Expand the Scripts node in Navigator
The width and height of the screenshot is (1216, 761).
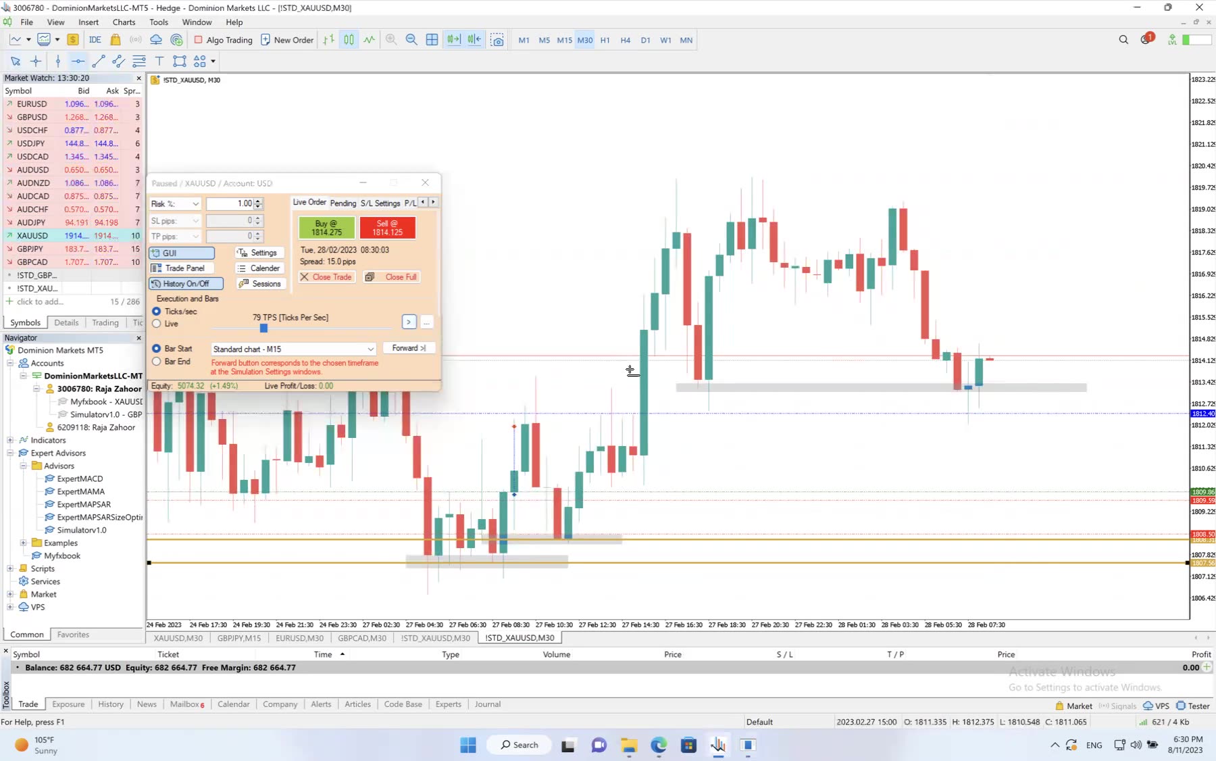pyautogui.click(x=10, y=568)
